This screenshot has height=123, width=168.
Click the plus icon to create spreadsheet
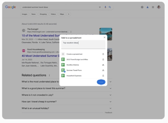coord(63,54)
